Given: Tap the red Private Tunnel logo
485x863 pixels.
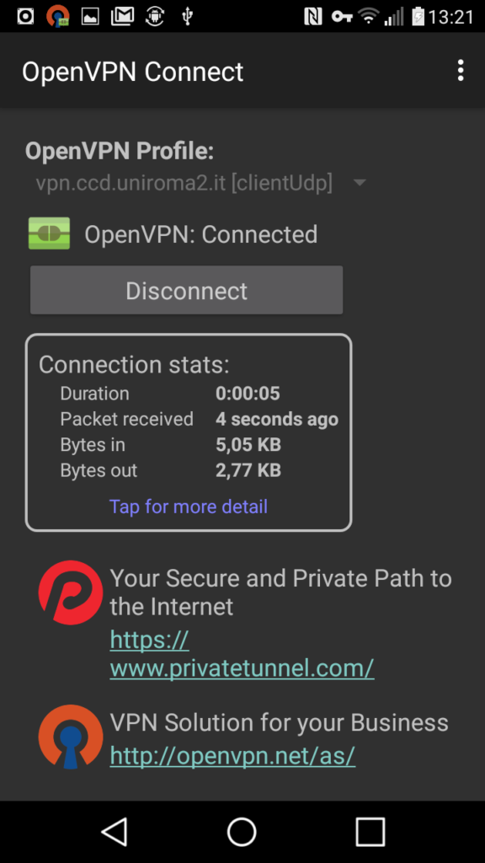Looking at the screenshot, I should pos(71,592).
